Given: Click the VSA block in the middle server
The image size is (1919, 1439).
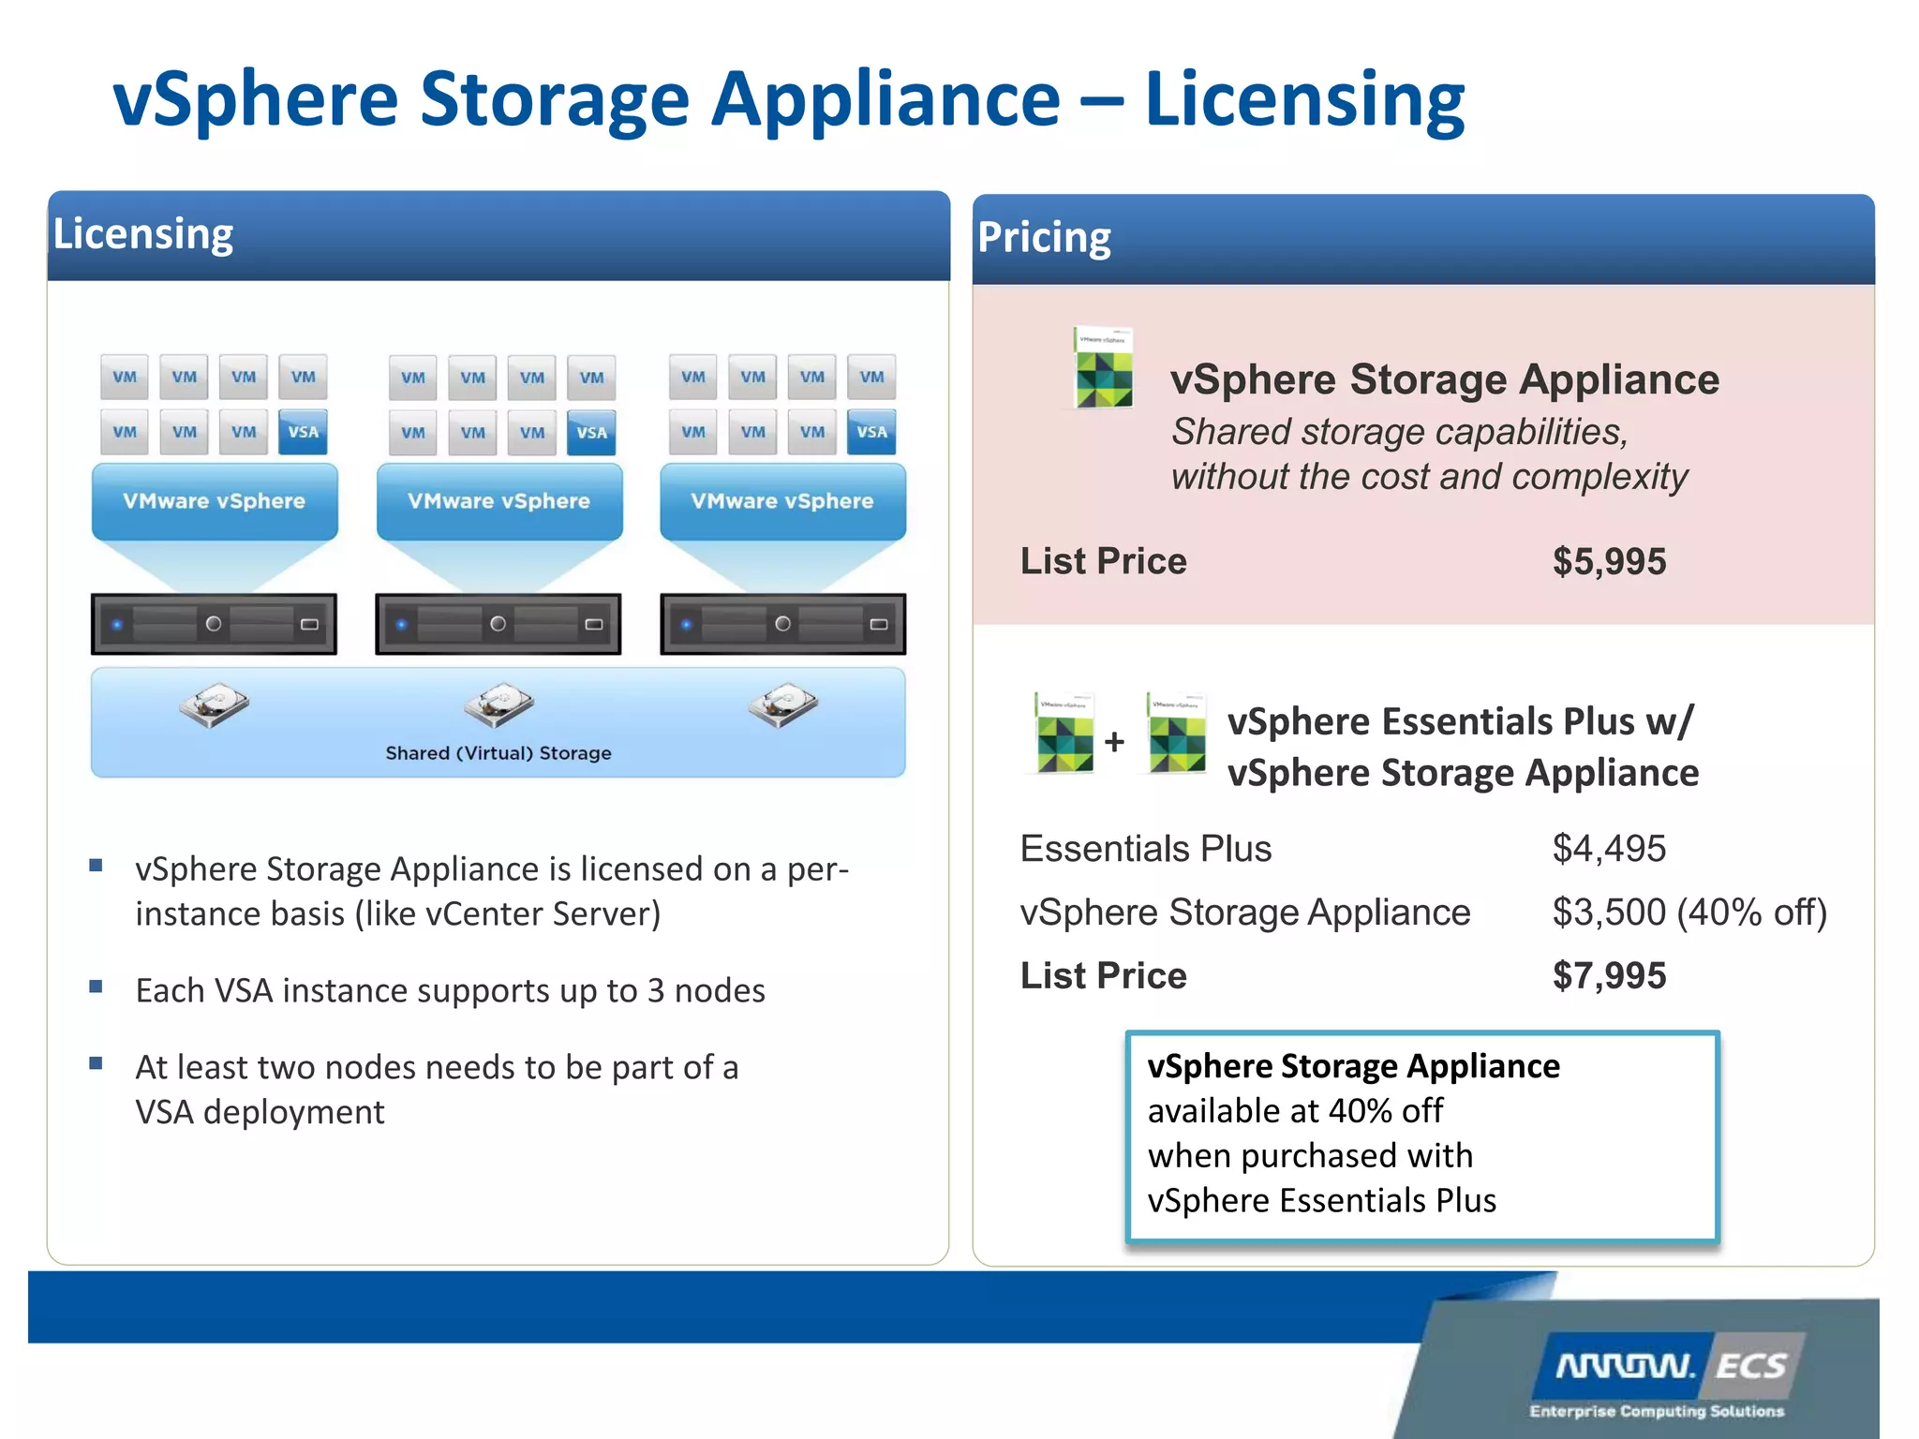Looking at the screenshot, I should (x=591, y=433).
